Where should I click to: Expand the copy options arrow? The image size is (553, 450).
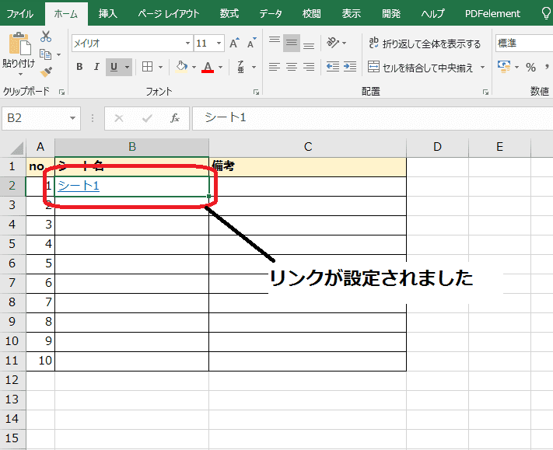pos(58,54)
